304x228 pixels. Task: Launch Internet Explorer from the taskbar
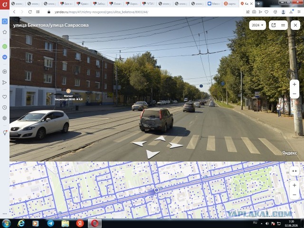(21, 223)
